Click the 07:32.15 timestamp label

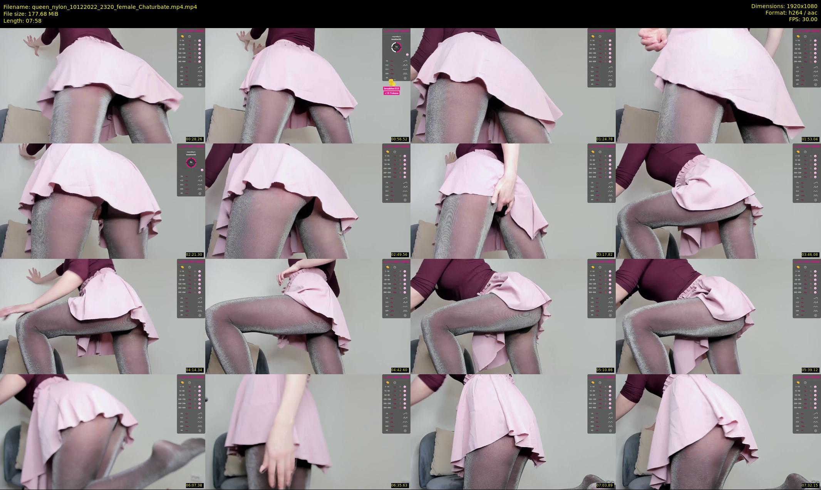[x=810, y=485]
